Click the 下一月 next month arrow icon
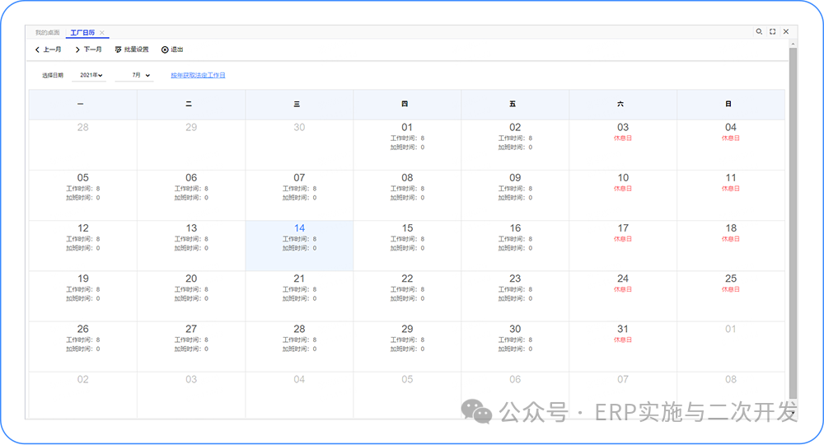Viewport: 824px width, 445px height. 77,50
